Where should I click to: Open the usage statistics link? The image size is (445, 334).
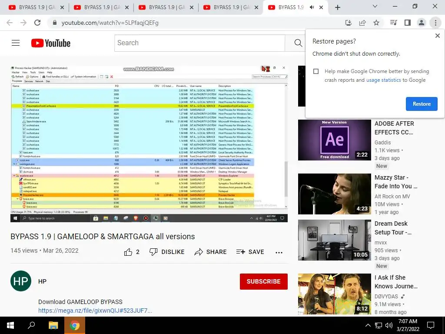(383, 80)
